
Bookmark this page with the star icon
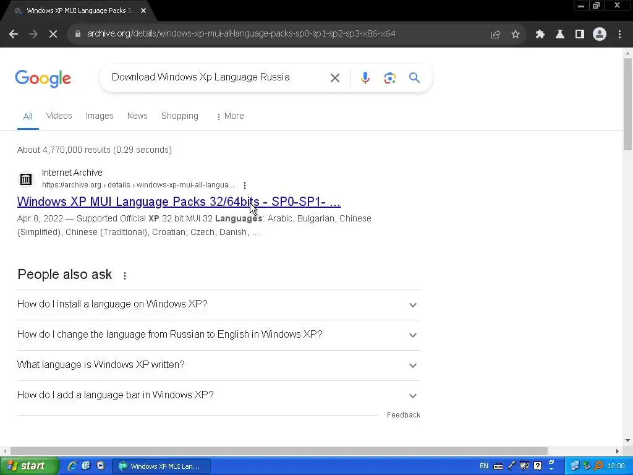click(516, 35)
